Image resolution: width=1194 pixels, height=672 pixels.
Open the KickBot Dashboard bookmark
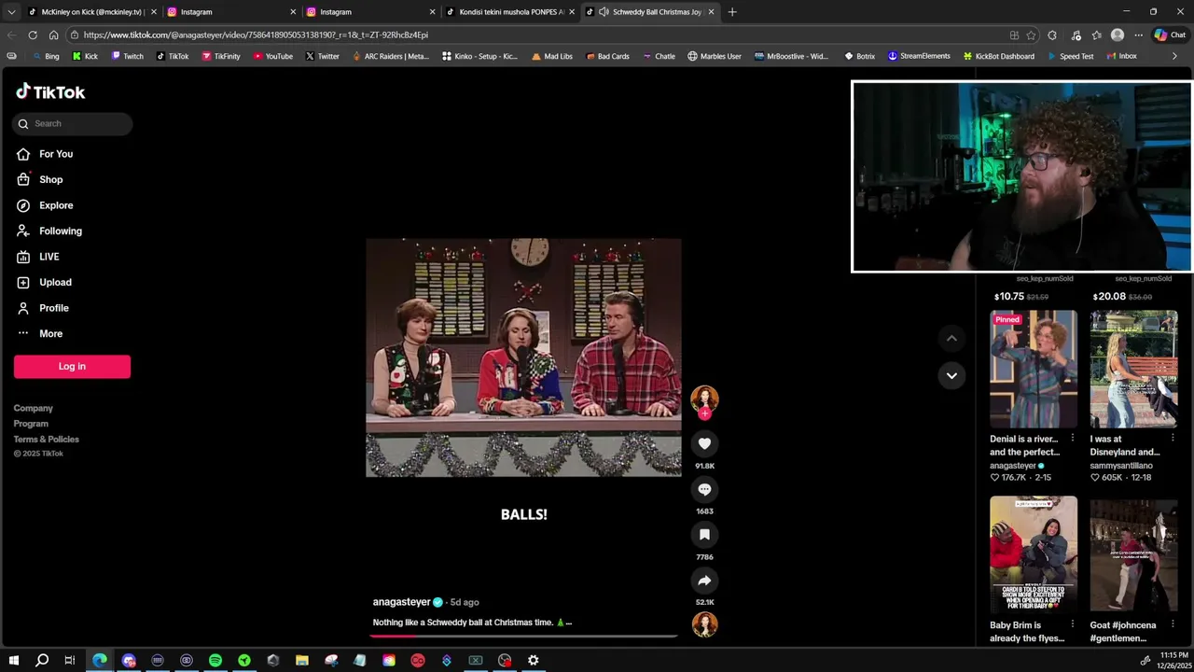point(998,56)
